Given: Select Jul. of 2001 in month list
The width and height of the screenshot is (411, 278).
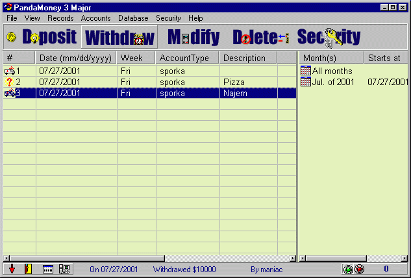Looking at the screenshot, I should click(333, 82).
